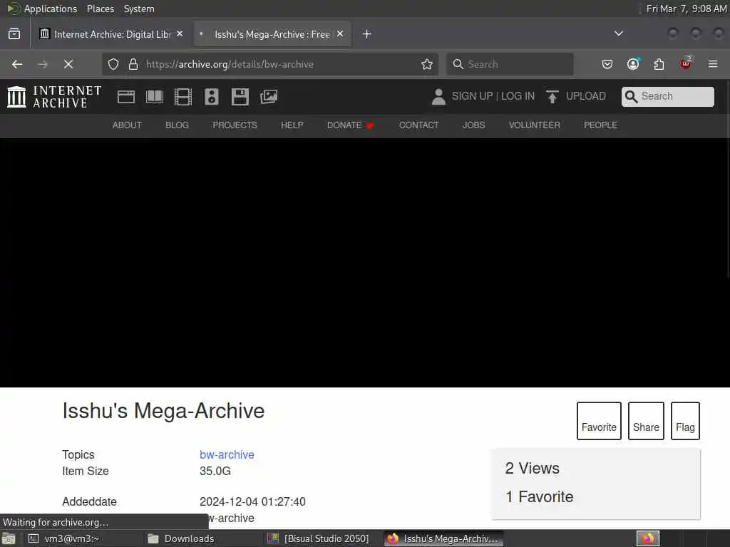The height and width of the screenshot is (547, 730).
Task: Click the Firefox taskbar entry Isshu's Mega-Archiv...
Action: coord(443,538)
